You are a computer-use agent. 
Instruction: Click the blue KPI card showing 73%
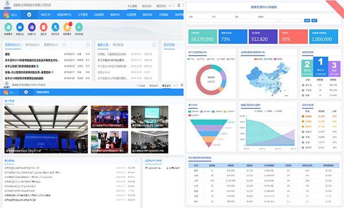point(233,37)
